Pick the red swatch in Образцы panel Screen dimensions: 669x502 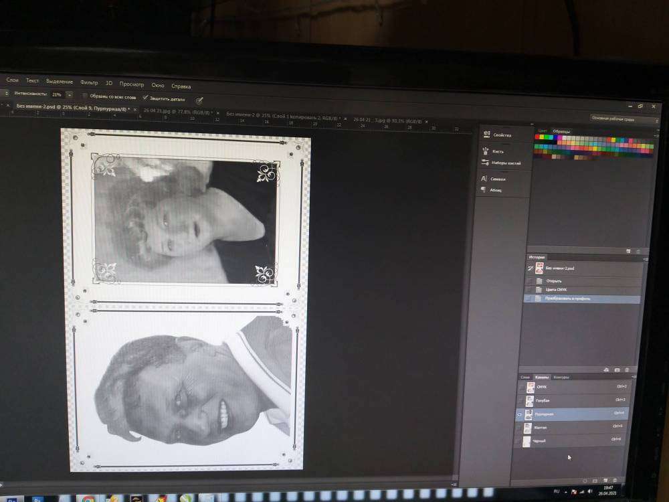point(537,137)
